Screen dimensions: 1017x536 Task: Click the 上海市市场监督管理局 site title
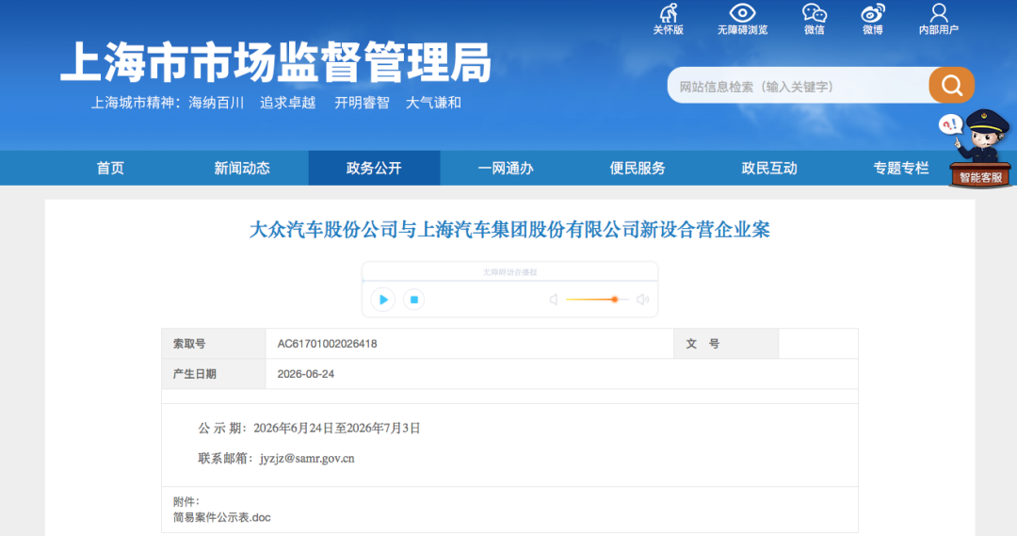[276, 62]
